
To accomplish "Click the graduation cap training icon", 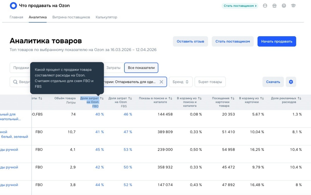I will coord(293,6).
